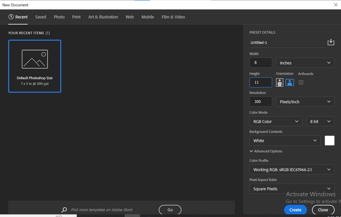This screenshot has height=217, width=341.
Task: Select landscape orientation icon
Action: [x=290, y=82]
